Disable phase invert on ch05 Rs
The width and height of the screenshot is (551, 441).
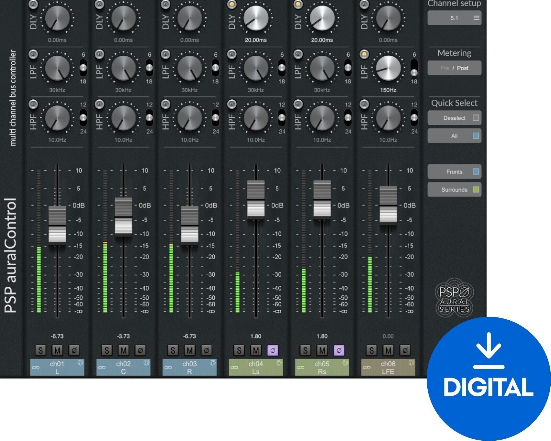click(x=339, y=350)
